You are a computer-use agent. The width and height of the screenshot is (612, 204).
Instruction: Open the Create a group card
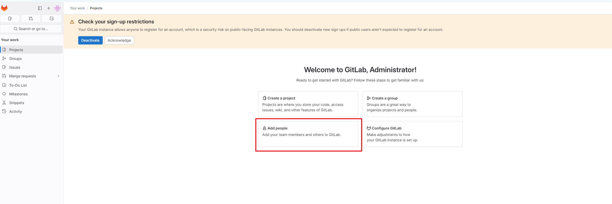(x=412, y=104)
